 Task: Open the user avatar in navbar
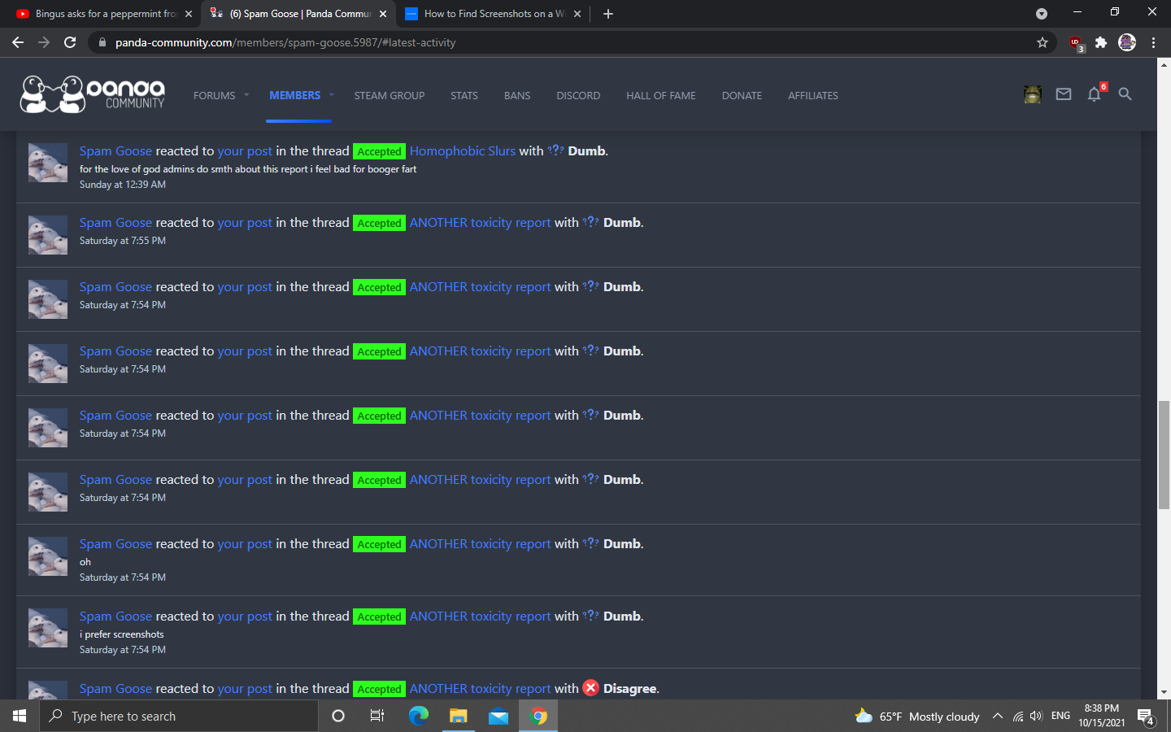click(1033, 94)
